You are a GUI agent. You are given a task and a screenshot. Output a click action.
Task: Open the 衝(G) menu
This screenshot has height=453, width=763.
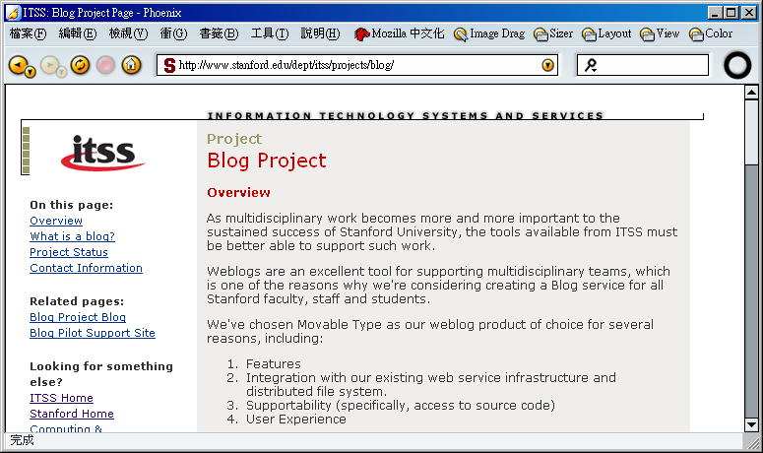[173, 33]
